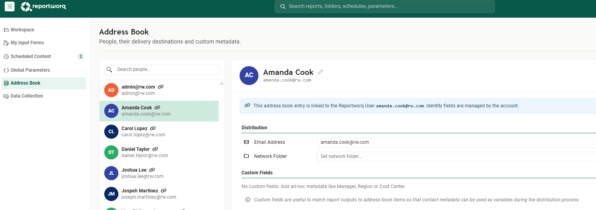
Task: Click the folder icon for Network Folder
Action: [246, 156]
